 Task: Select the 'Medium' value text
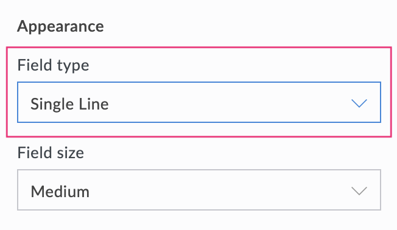coord(60,192)
